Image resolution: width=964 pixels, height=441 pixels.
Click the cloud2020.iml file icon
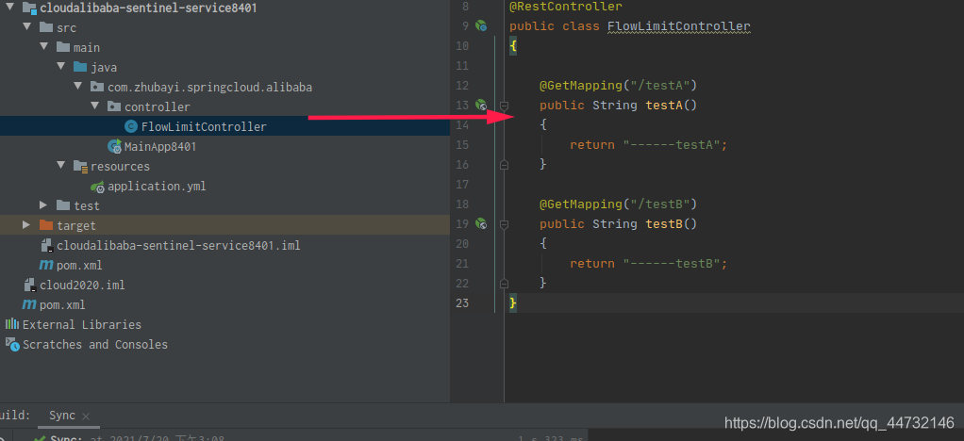[x=29, y=285]
